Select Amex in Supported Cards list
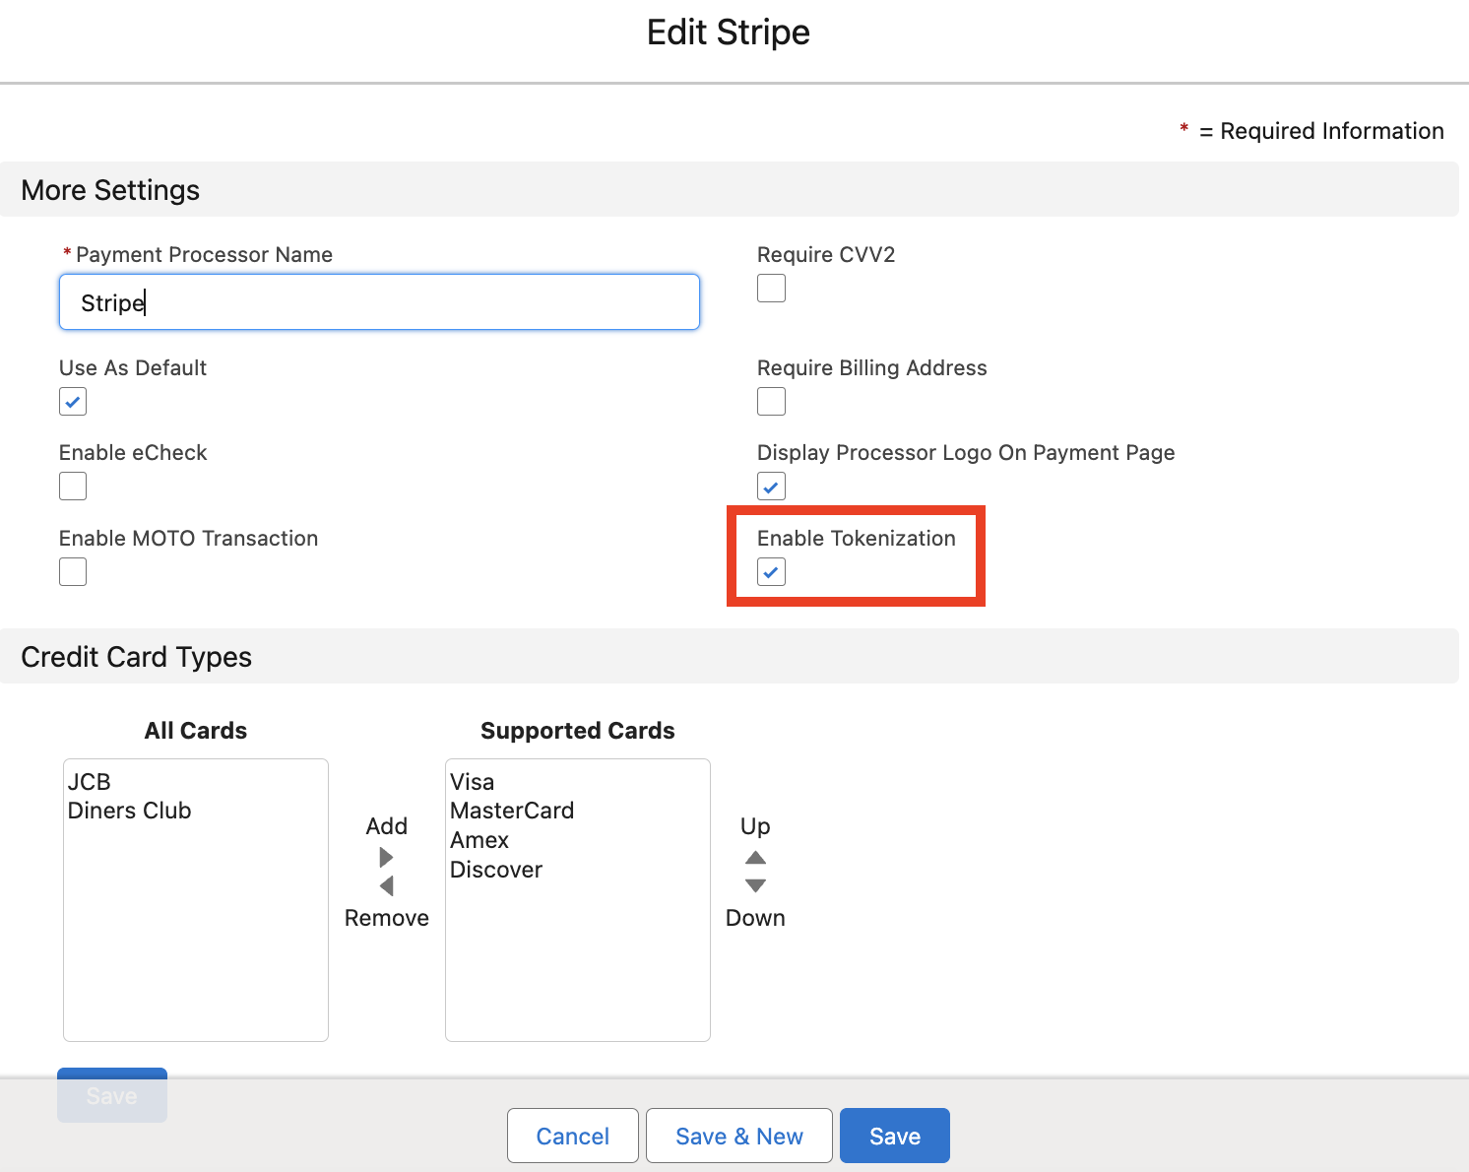This screenshot has width=1469, height=1172. coord(479,840)
